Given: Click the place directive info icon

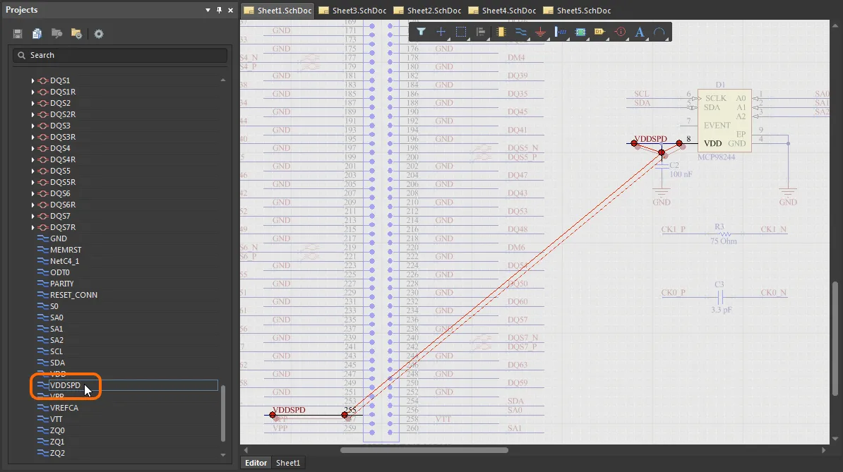Looking at the screenshot, I should click(620, 32).
